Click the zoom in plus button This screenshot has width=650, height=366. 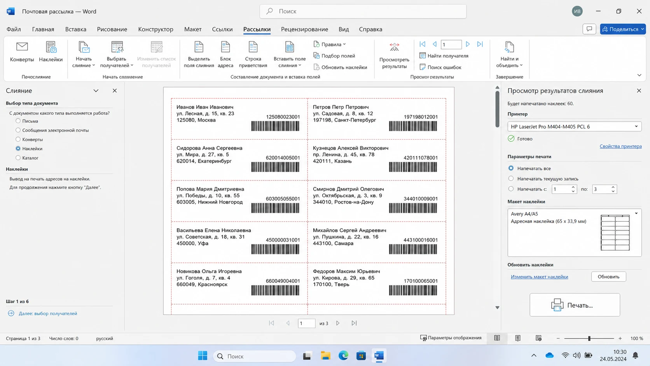click(x=620, y=338)
